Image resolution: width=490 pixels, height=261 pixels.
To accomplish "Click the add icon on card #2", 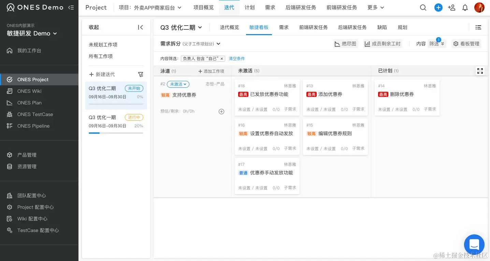I will tap(221, 112).
